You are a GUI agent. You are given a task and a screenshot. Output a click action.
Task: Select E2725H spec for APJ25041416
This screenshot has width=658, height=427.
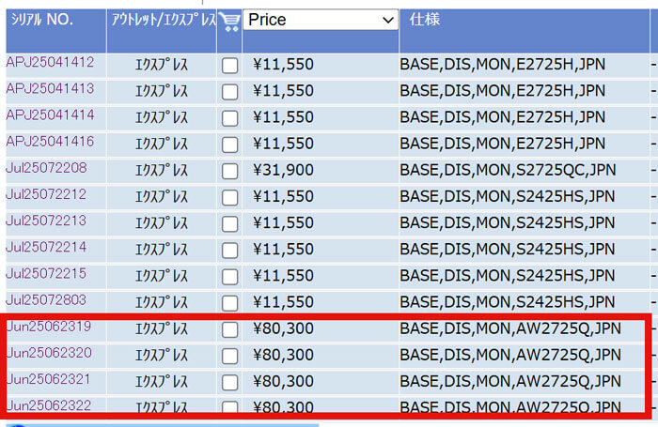[502, 144]
